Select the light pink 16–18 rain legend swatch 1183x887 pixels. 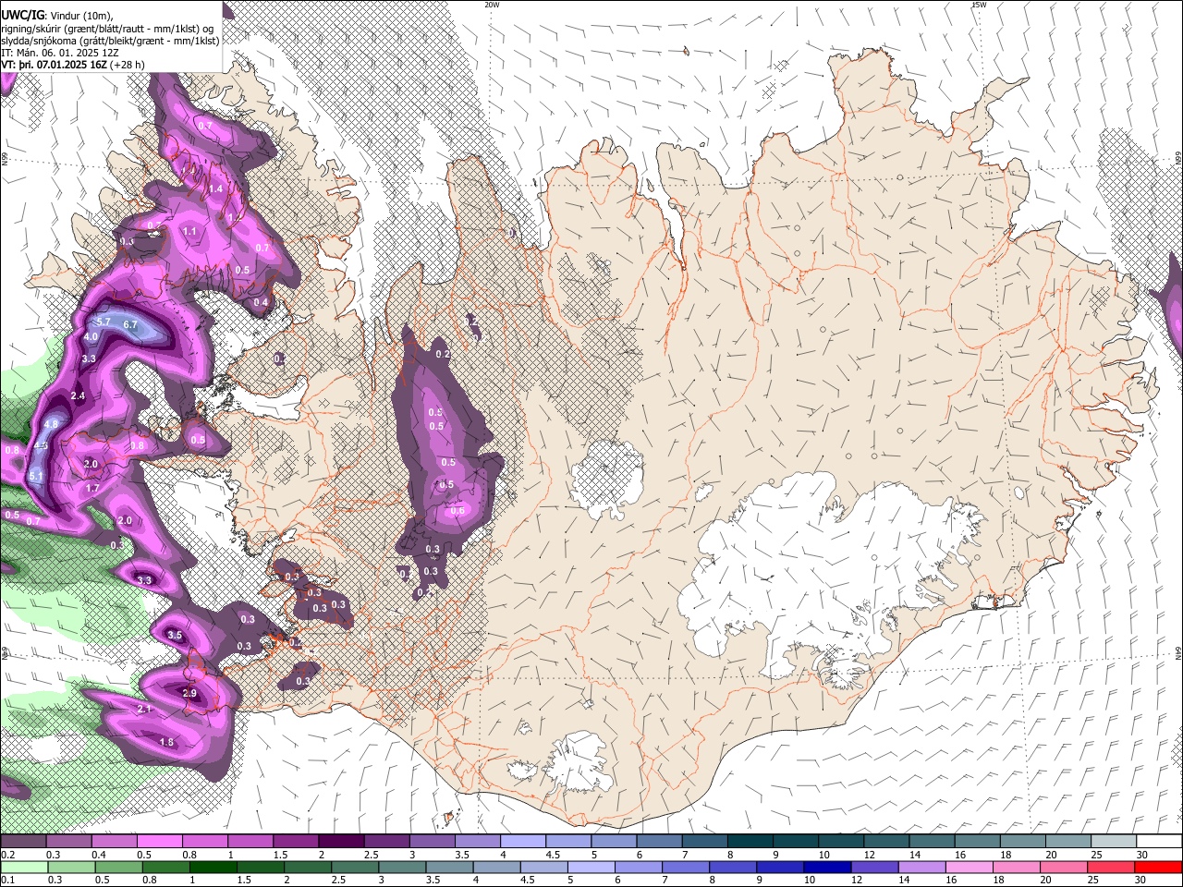point(967,867)
